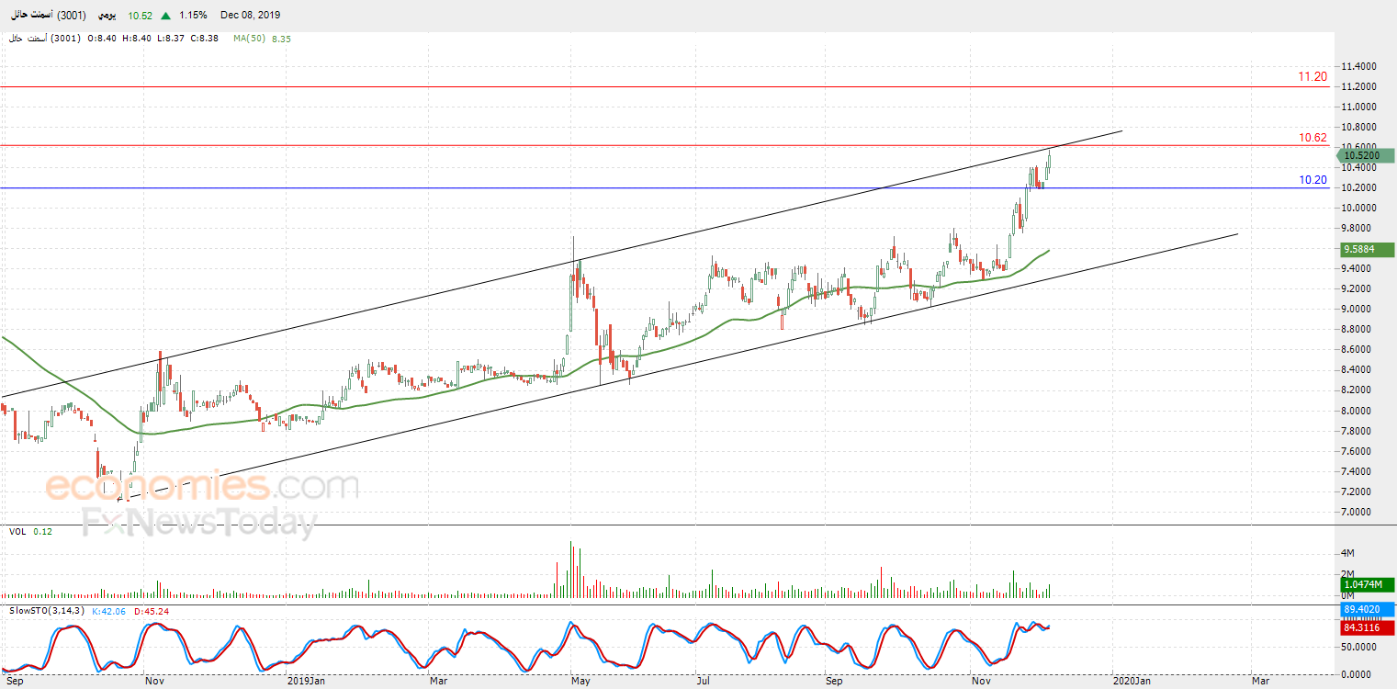Click the green up-triangle price change indicator
This screenshot has width=1397, height=689.
click(165, 16)
